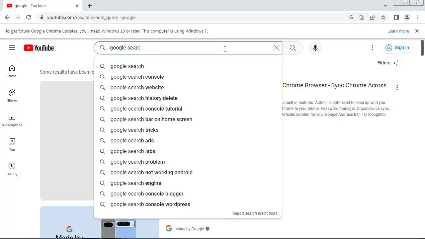Viewport: 425px width, 239px height.
Task: Open Subscriptions in the sidebar
Action: point(12,120)
